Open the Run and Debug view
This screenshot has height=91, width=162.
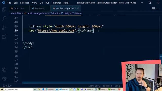click(4, 28)
